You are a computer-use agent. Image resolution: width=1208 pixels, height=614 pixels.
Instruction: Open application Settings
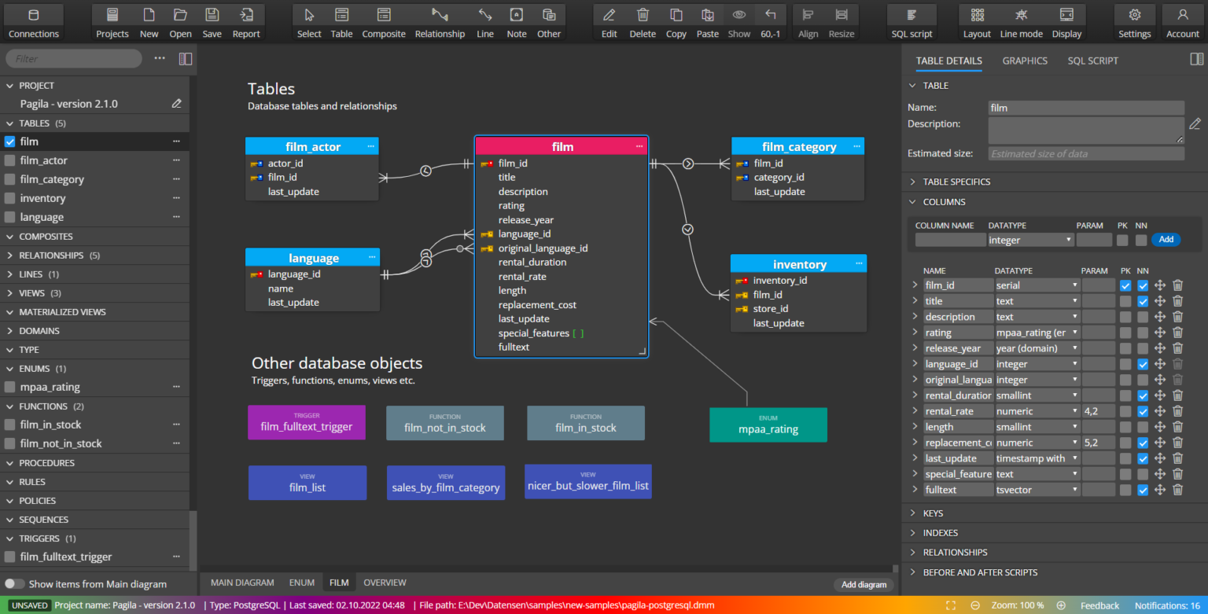pos(1134,21)
